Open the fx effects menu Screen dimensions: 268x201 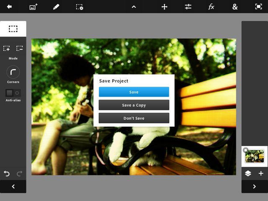coord(211,7)
